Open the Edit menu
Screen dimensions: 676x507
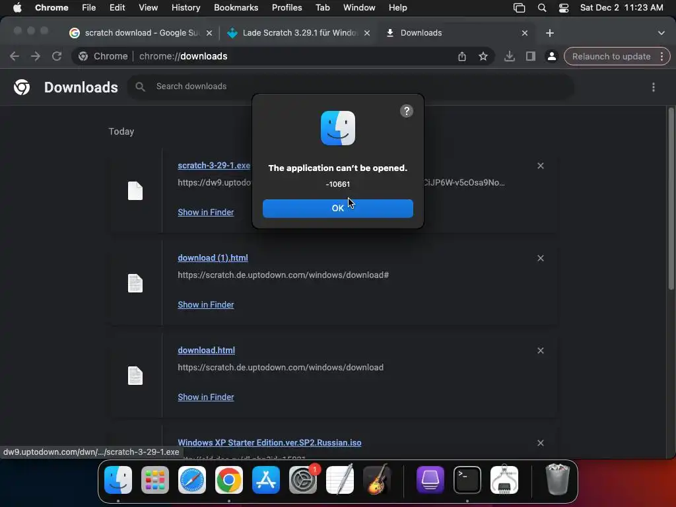(x=117, y=8)
